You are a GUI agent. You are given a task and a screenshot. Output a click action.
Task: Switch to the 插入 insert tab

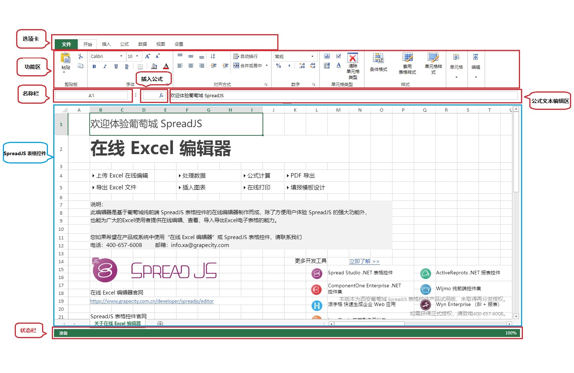coord(106,44)
